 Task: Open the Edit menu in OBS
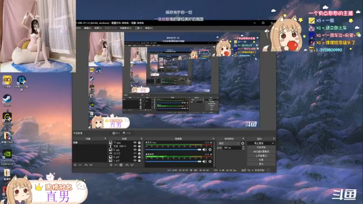(x=88, y=28)
